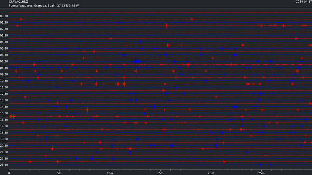The height and width of the screenshot is (175, 312).
Task: Select the 00:30 time row label
Action: [4, 16]
